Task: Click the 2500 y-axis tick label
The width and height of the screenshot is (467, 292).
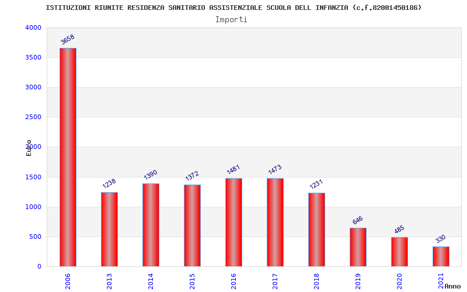Action: (x=33, y=117)
